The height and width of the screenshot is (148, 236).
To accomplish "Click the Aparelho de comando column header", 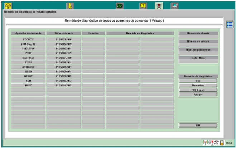I will pos(28,33).
